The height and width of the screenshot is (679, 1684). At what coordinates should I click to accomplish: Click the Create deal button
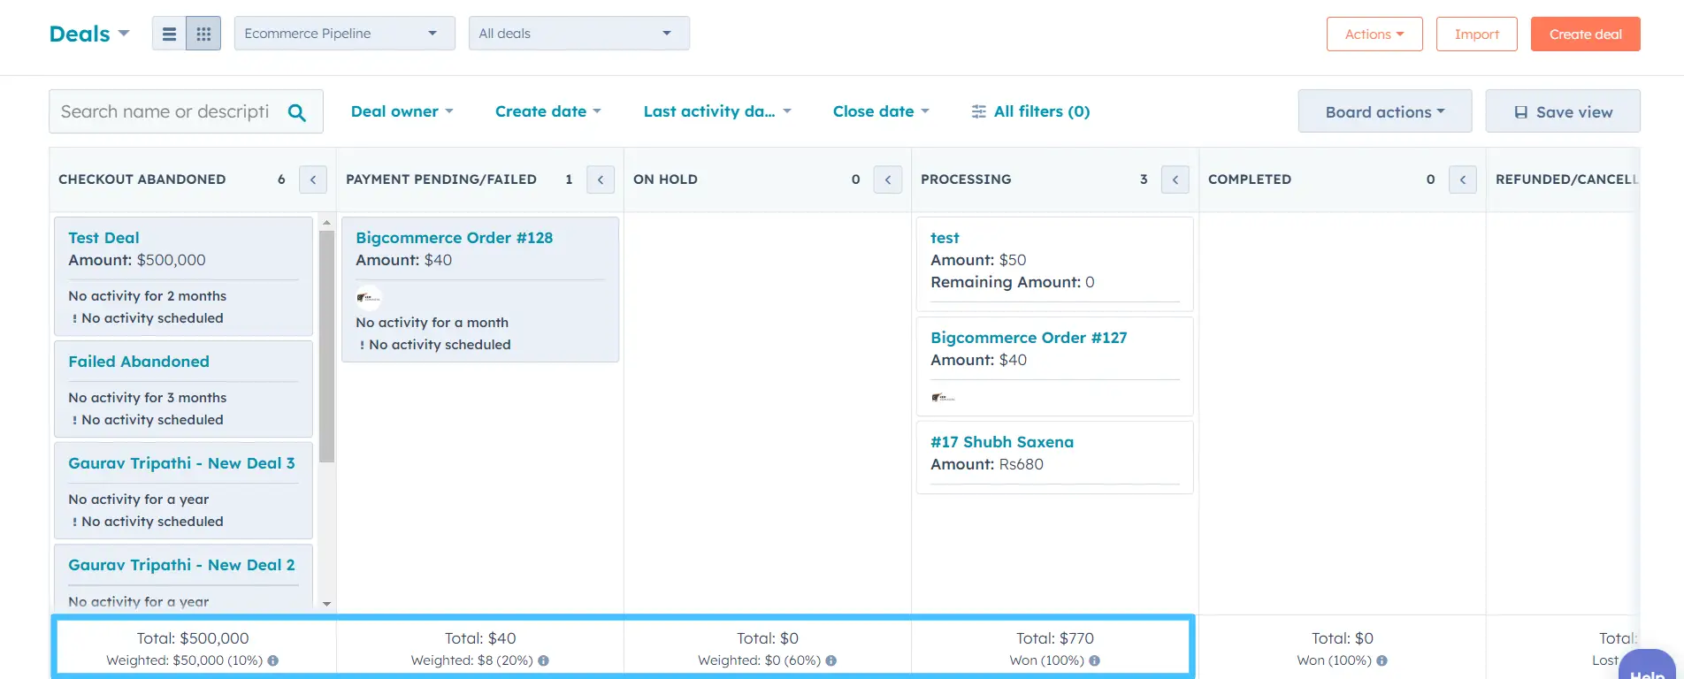pyautogui.click(x=1585, y=34)
